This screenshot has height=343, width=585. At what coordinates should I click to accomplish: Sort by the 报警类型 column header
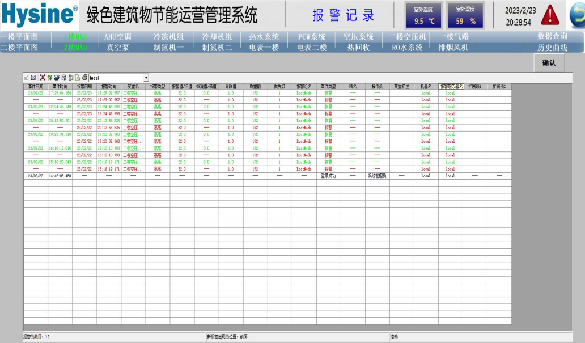157,87
